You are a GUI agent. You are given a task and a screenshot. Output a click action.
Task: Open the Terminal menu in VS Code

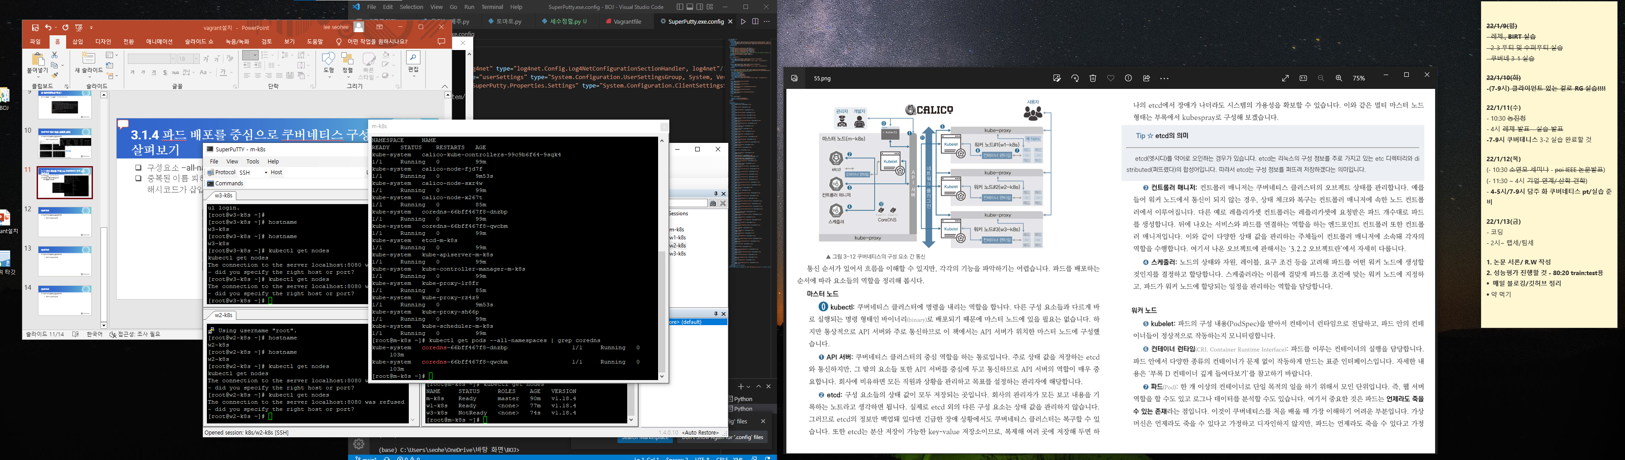[x=492, y=7]
